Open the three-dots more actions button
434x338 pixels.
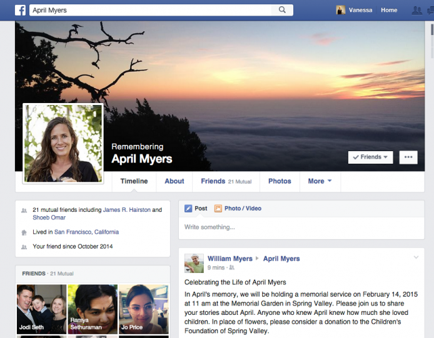tap(408, 157)
